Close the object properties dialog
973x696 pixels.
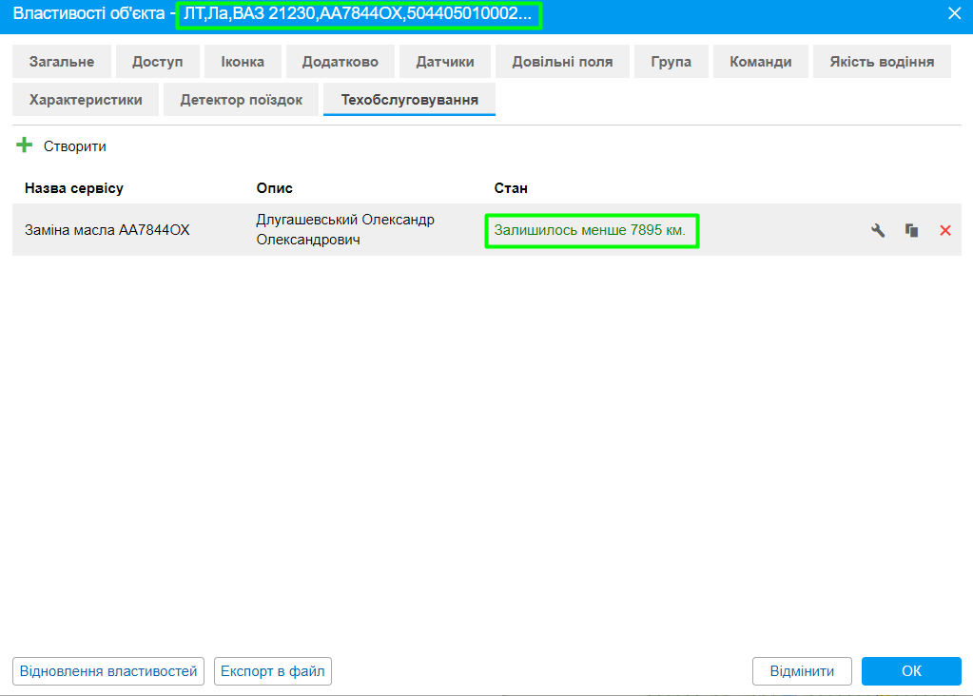pos(954,13)
